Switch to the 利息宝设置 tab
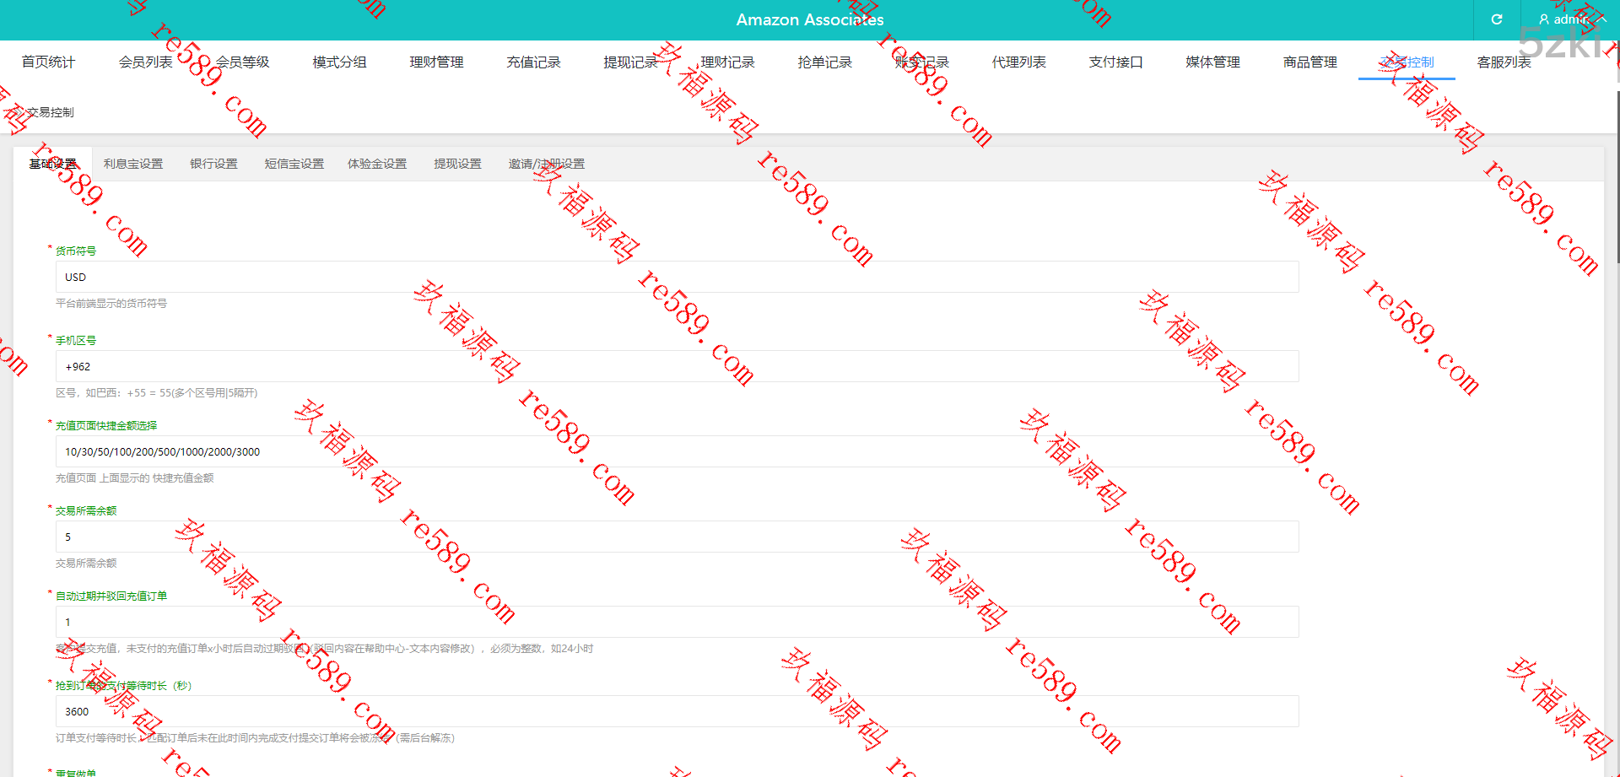Image resolution: width=1620 pixels, height=777 pixels. pyautogui.click(x=133, y=164)
